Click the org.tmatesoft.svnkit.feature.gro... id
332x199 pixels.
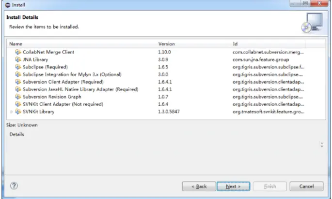(x=269, y=112)
